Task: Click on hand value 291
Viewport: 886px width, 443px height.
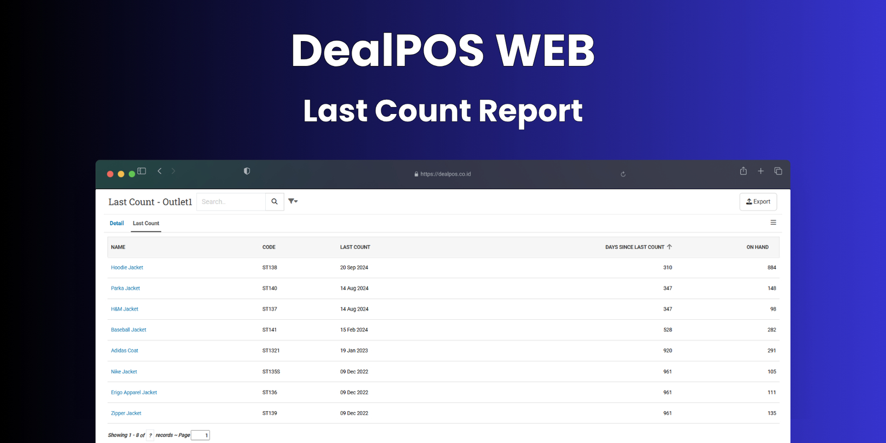Action: pyautogui.click(x=772, y=351)
